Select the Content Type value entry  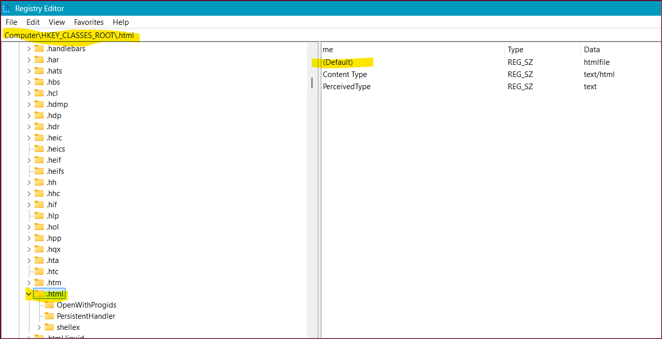[345, 74]
